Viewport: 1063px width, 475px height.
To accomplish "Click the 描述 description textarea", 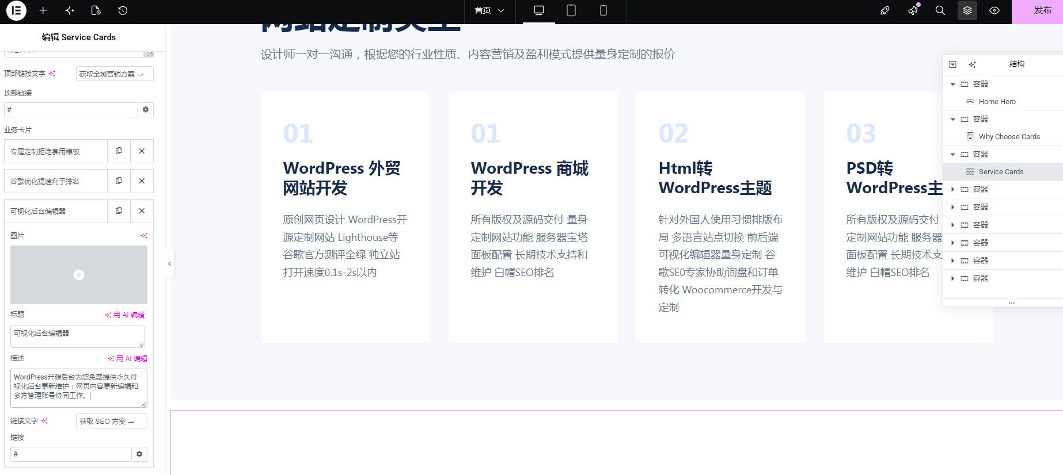I will [x=79, y=388].
